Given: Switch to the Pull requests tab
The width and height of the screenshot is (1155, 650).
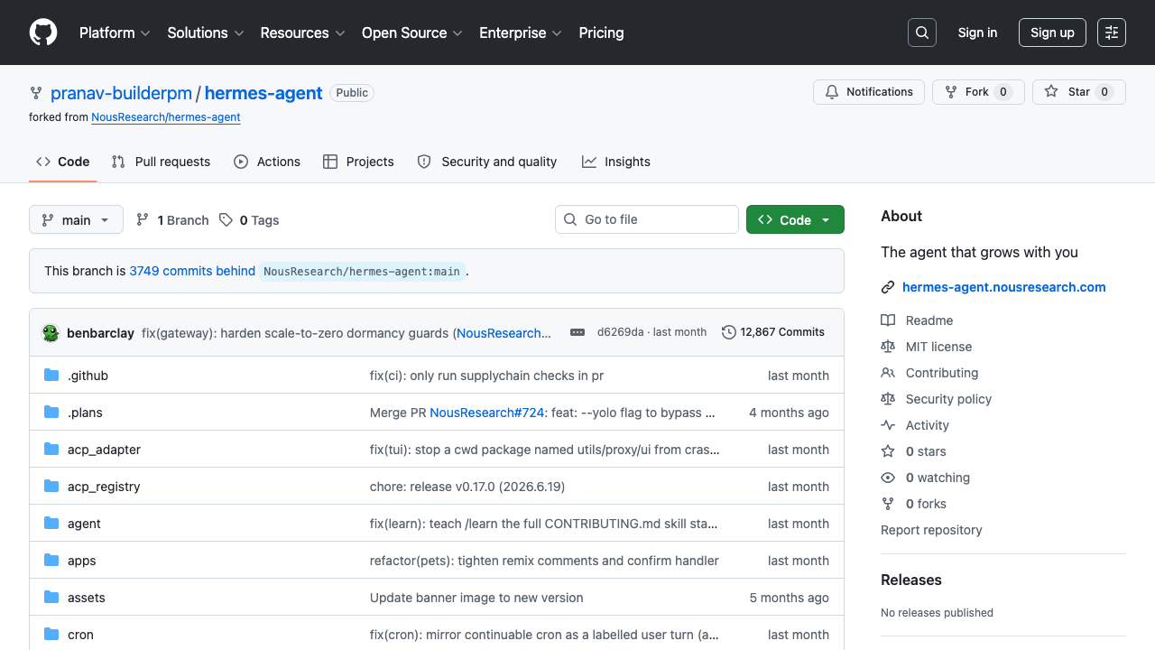Looking at the screenshot, I should point(161,162).
